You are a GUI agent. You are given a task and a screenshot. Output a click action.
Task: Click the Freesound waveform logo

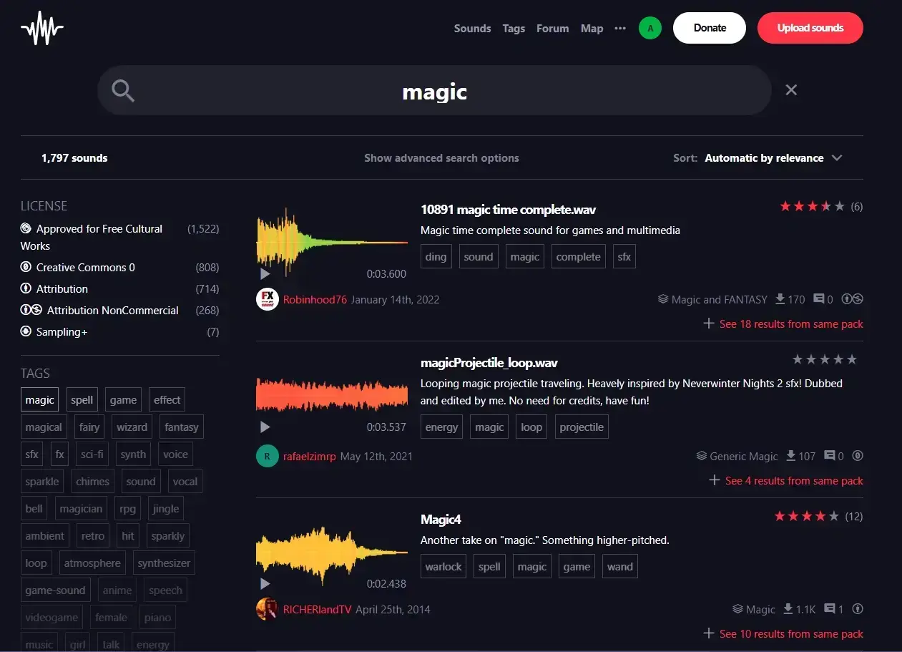point(42,28)
